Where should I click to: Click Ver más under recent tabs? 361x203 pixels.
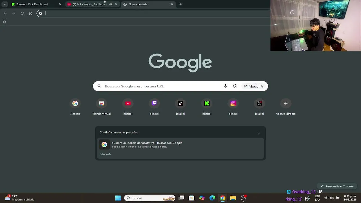pos(106,155)
